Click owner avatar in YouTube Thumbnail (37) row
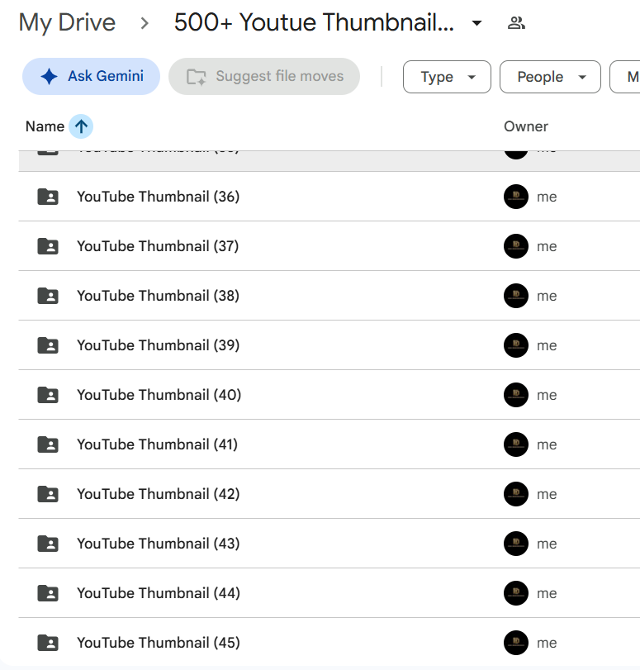This screenshot has height=670, width=640. click(x=516, y=246)
